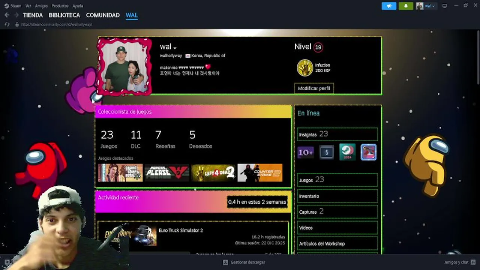The width and height of the screenshot is (480, 270).
Task: Open the Ver menu
Action: [28, 6]
